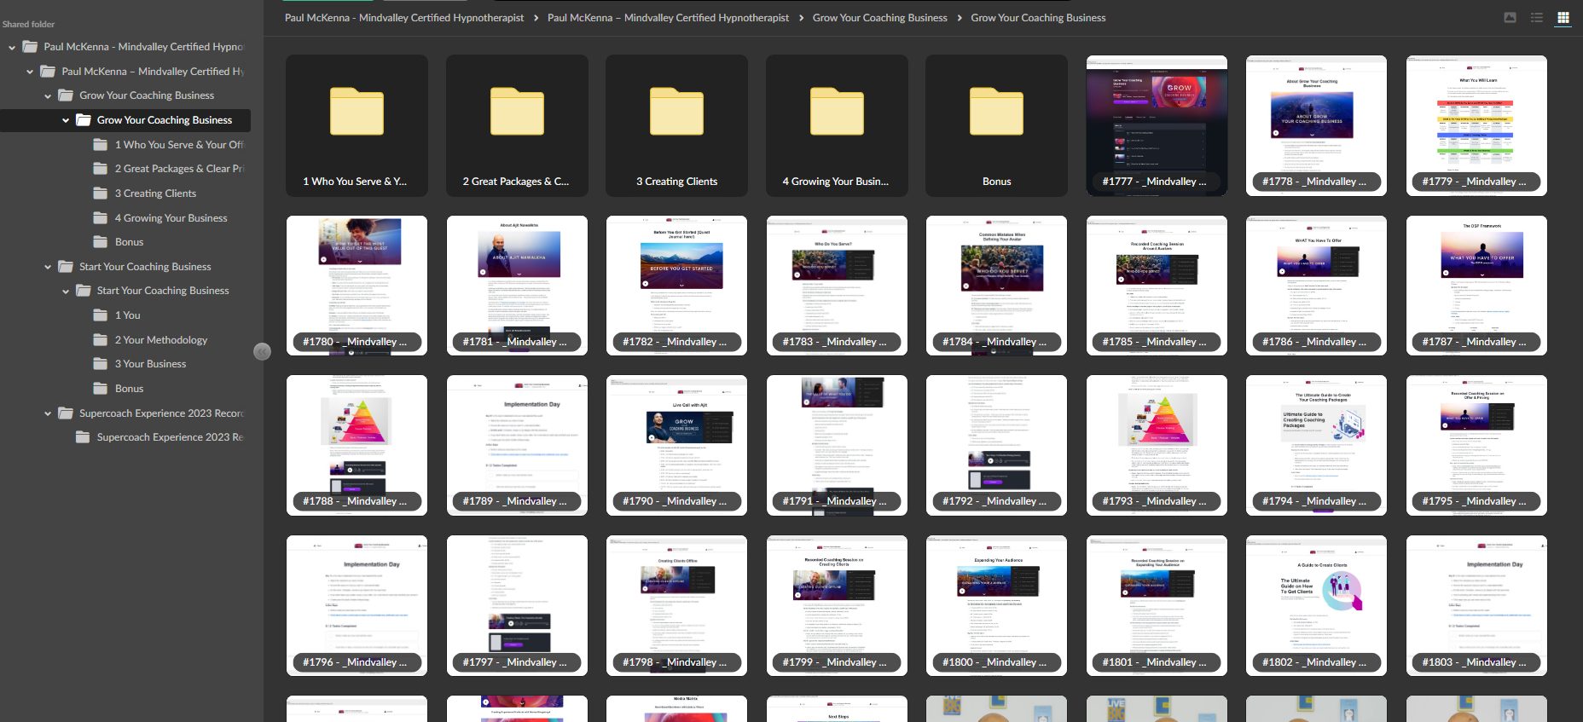Open thumbnail '#1790 - _Mindvalley'
Image resolution: width=1583 pixels, height=722 pixels.
pos(676,446)
